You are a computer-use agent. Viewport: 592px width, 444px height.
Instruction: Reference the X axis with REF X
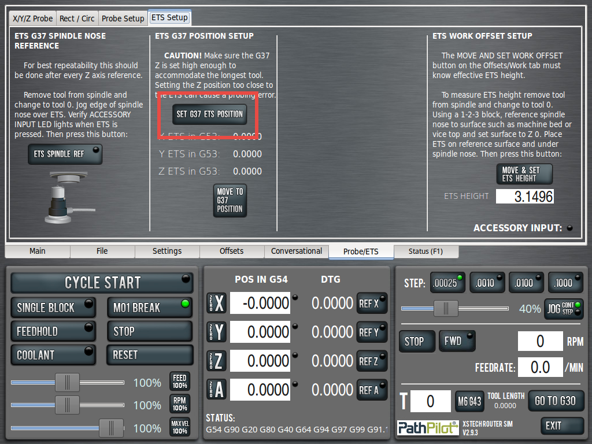point(372,303)
